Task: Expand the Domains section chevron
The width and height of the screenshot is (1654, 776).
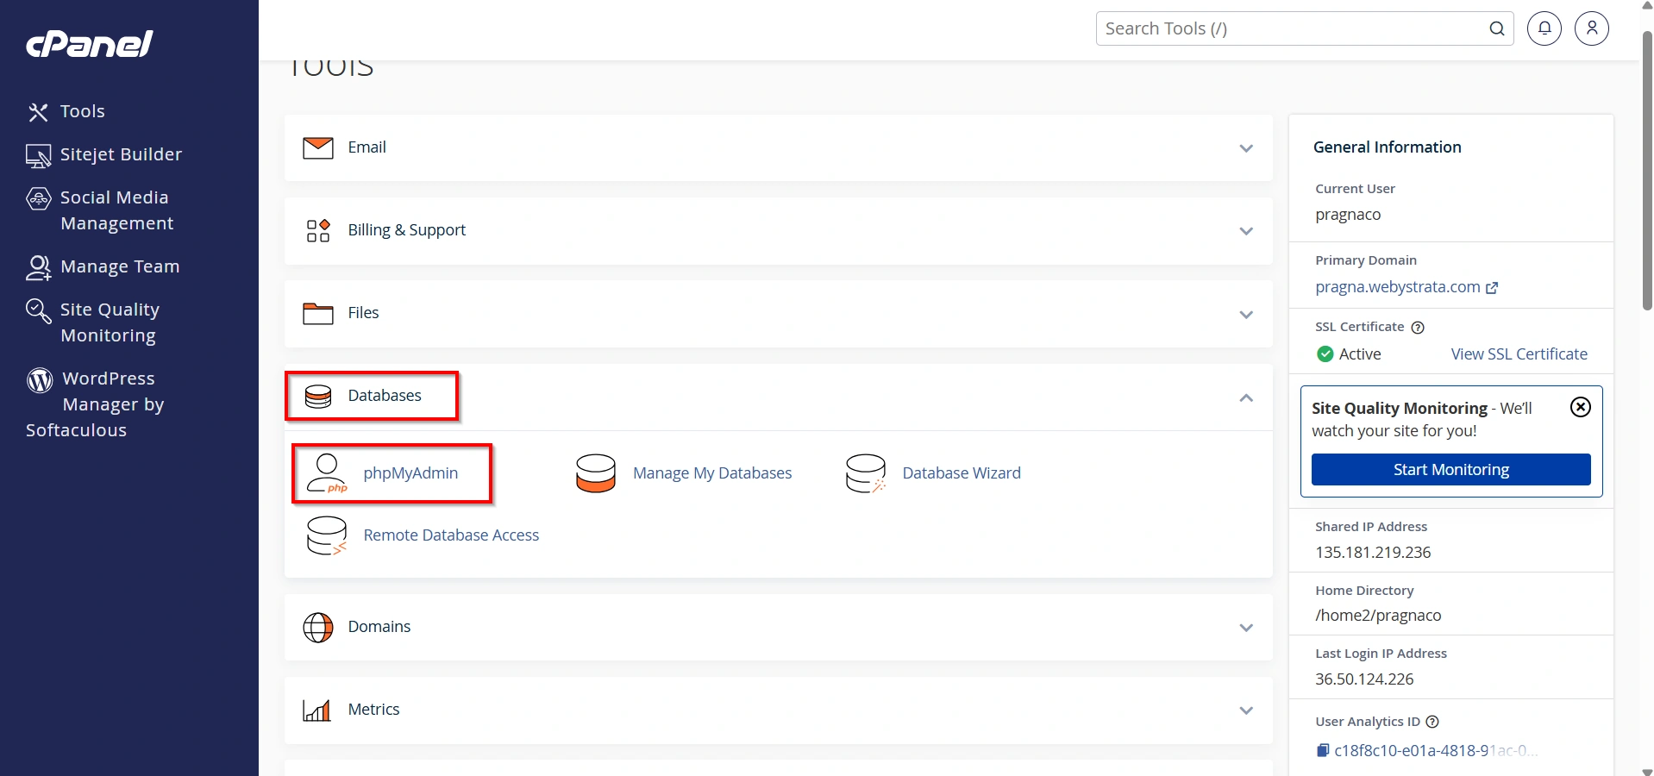Action: 1246,628
